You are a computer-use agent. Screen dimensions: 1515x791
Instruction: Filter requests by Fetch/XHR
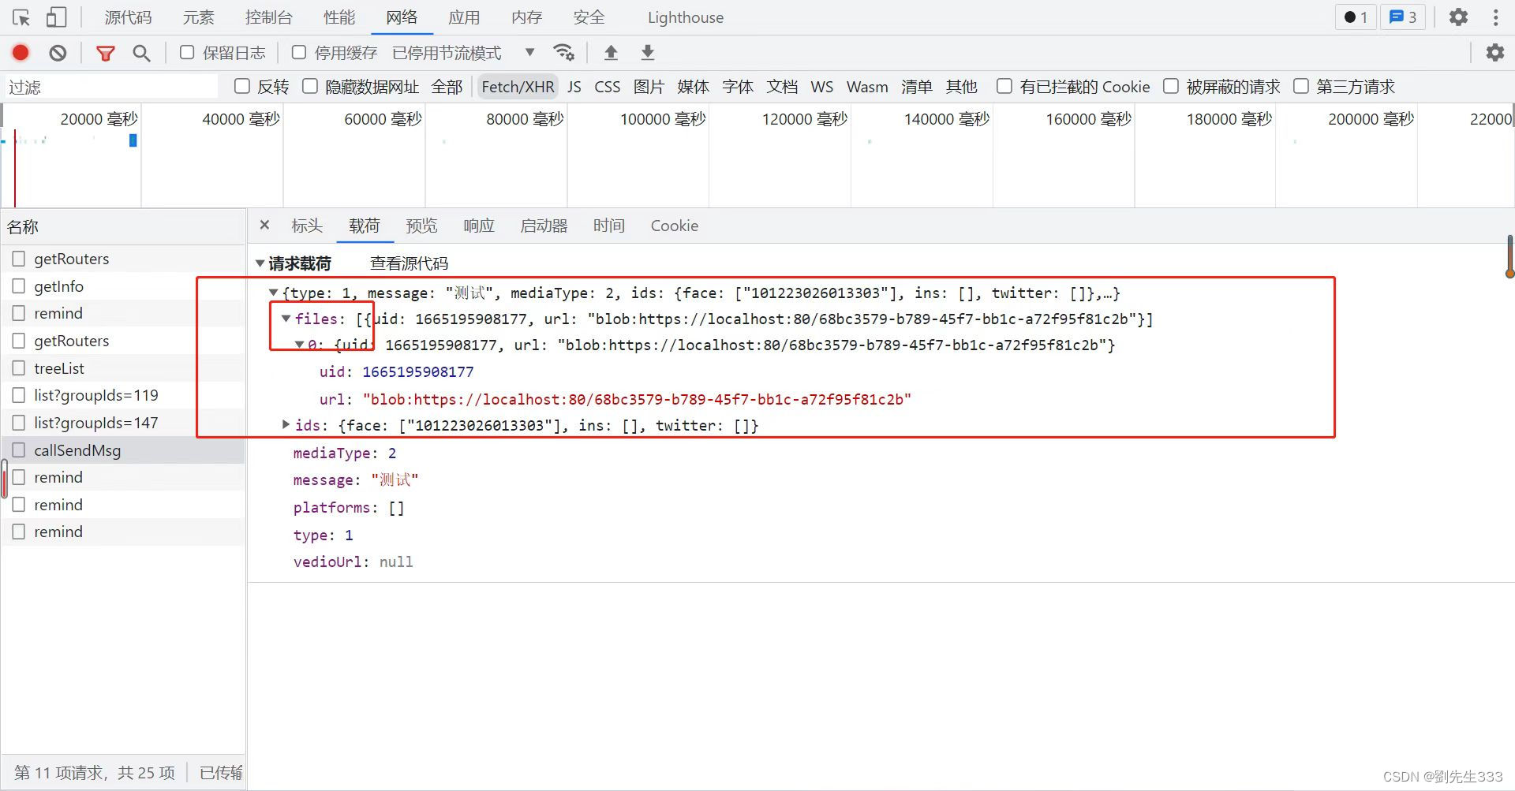(x=518, y=86)
